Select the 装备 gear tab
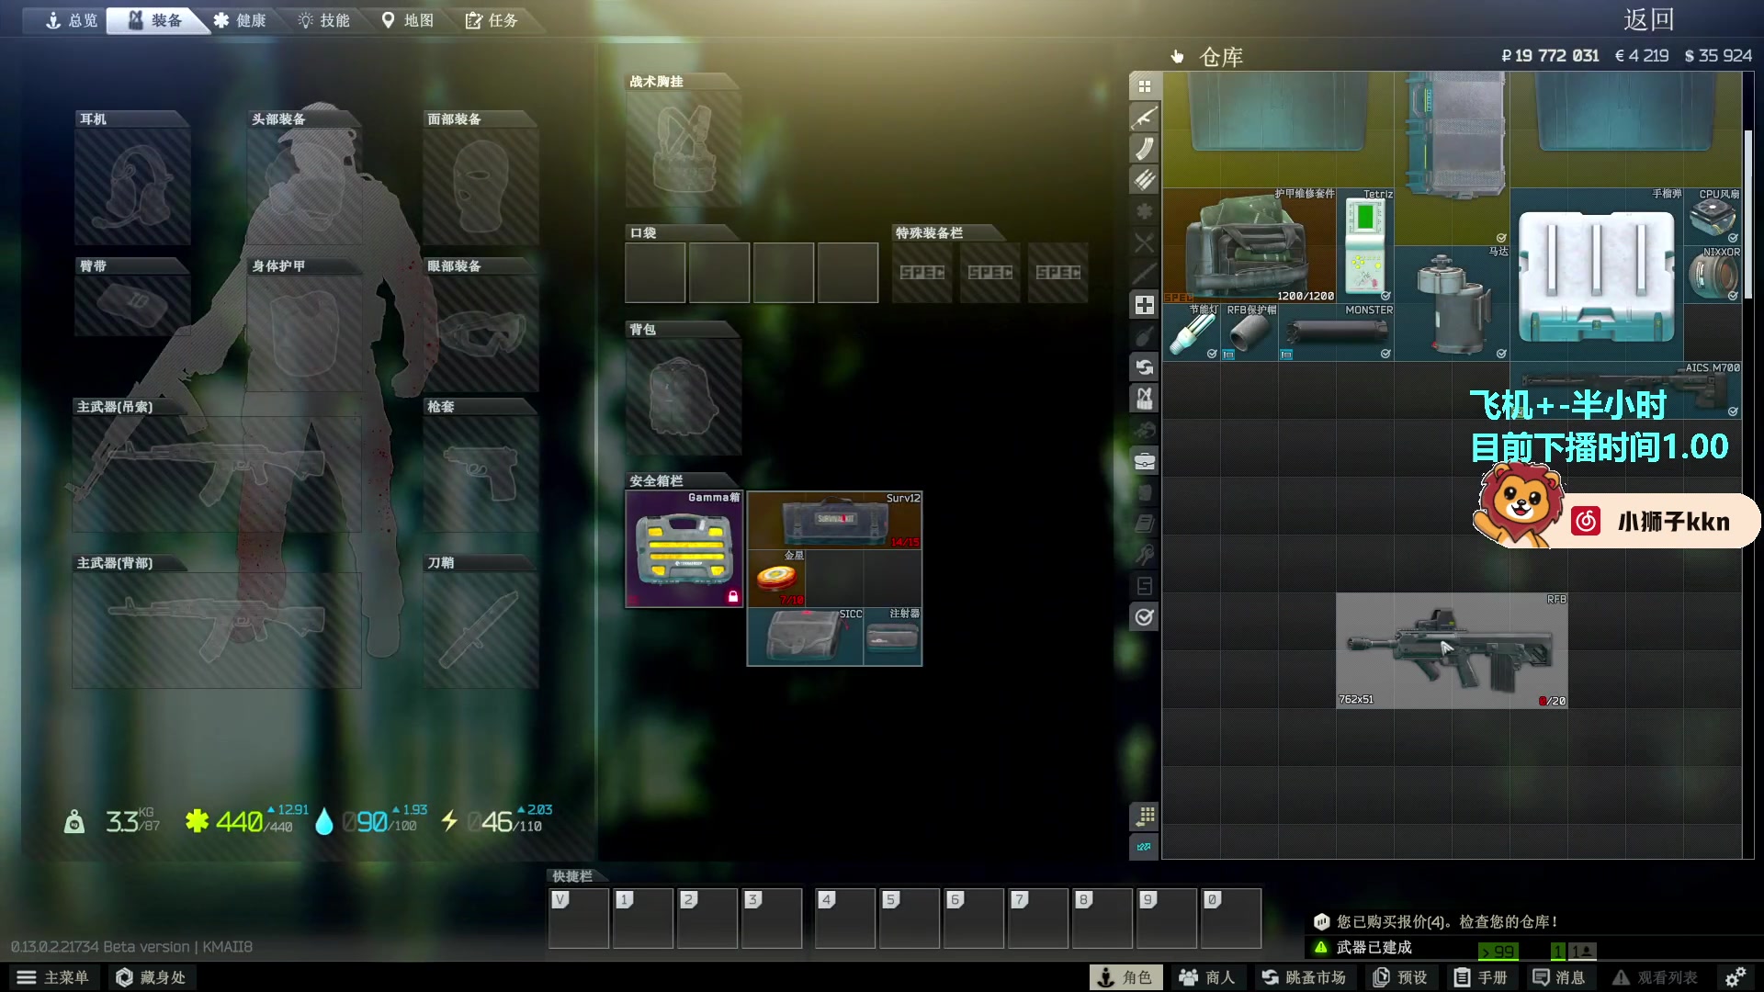The image size is (1764, 992). click(154, 20)
